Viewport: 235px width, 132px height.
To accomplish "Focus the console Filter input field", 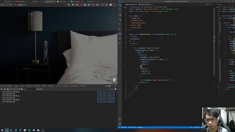I will (x=29, y=89).
